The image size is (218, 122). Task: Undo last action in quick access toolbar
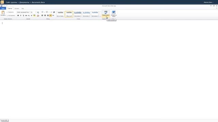pyautogui.click(x=4, y=6)
